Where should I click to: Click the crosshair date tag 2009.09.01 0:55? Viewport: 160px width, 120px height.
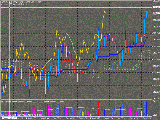tap(9, 118)
